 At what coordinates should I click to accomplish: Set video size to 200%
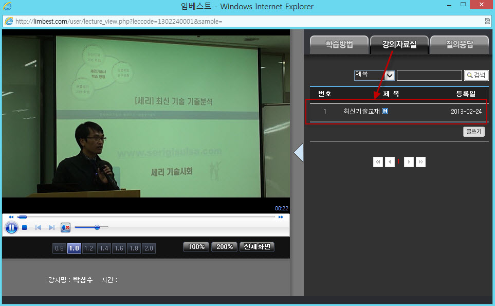[x=225, y=247]
